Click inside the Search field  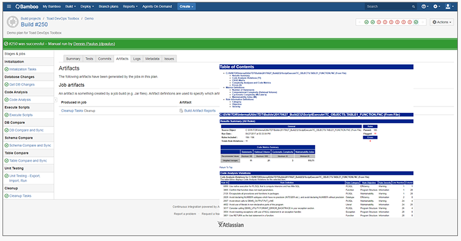(x=388, y=6)
